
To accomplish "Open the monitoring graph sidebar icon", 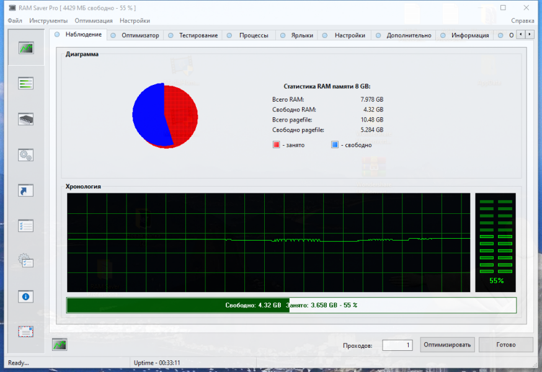I will pyautogui.click(x=26, y=48).
